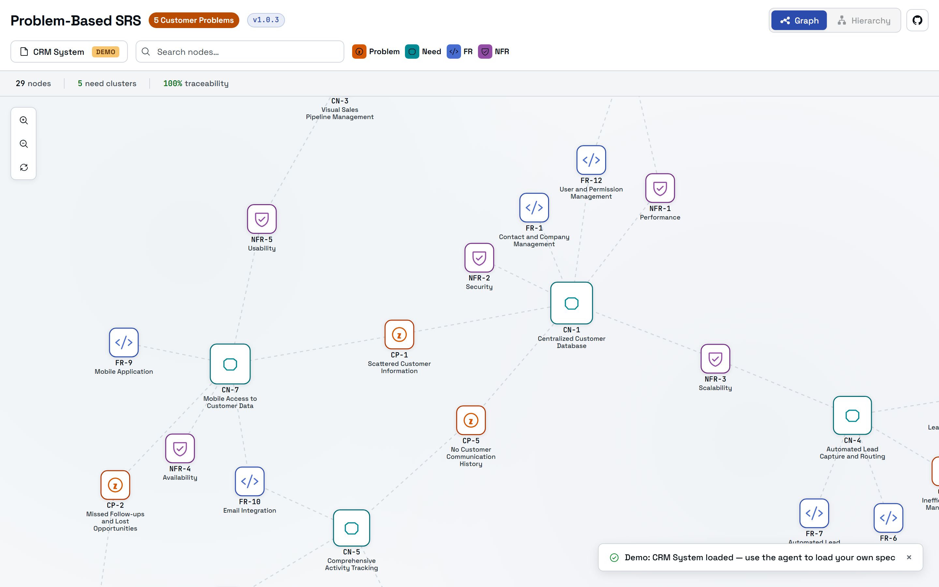The width and height of the screenshot is (939, 587).
Task: Focus the Search nodes input field
Action: coord(240,52)
